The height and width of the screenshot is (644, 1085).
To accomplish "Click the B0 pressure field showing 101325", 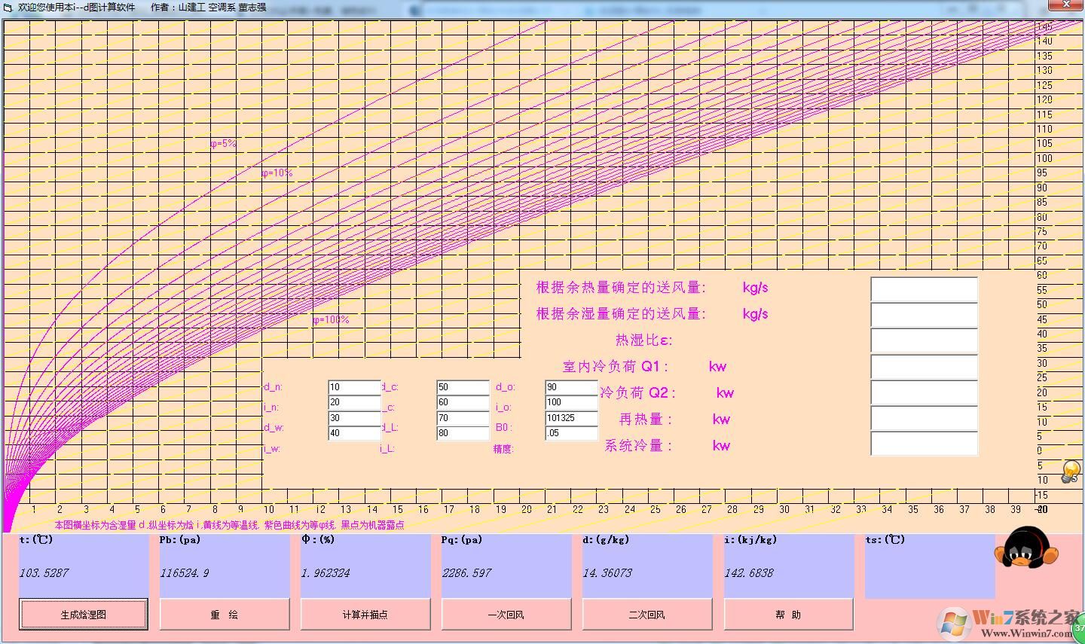I will coord(571,418).
